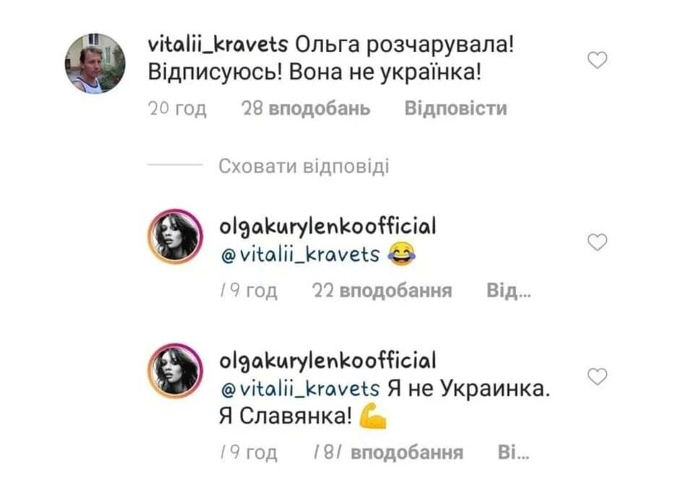Reply to Славянка comment via truncated "Ві..."
Image resolution: width=683 pixels, height=501 pixels.
pyautogui.click(x=514, y=453)
